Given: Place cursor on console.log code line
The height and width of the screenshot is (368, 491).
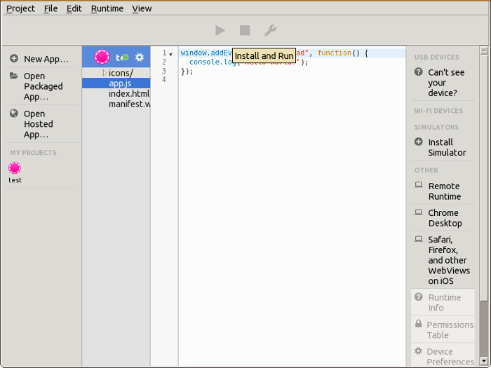Looking at the screenshot, I should [248, 62].
